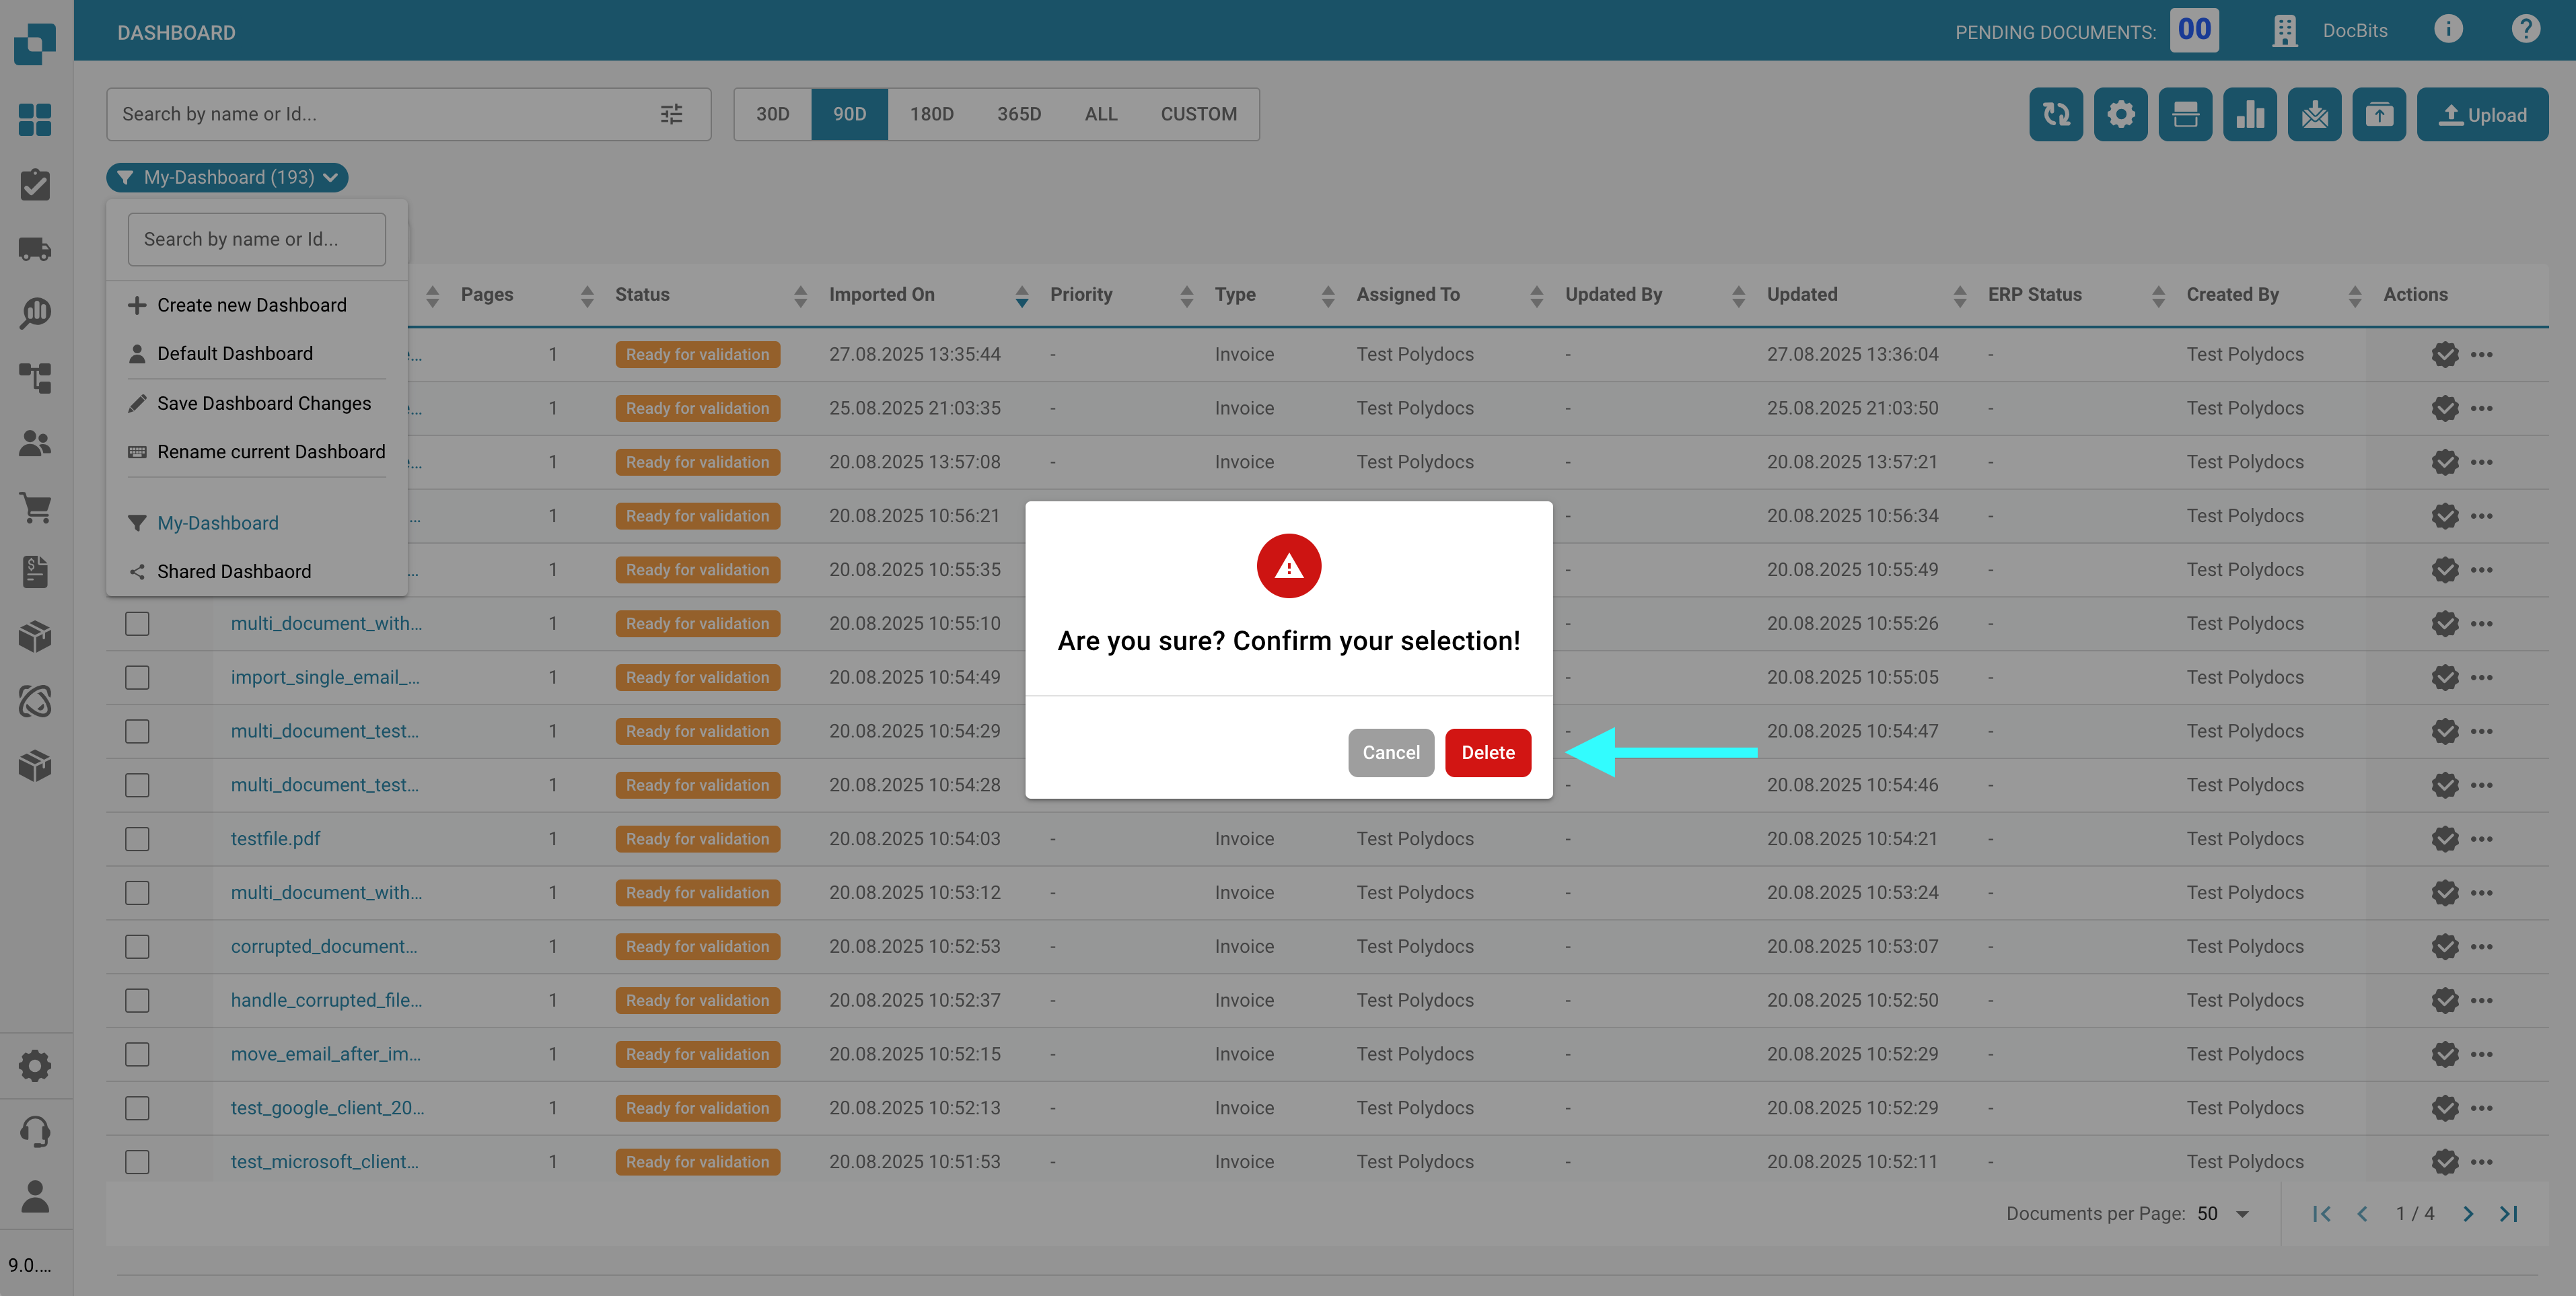Open the gear settings toolbar icon
Screen dimensions: 2576x1296
coord(2120,115)
